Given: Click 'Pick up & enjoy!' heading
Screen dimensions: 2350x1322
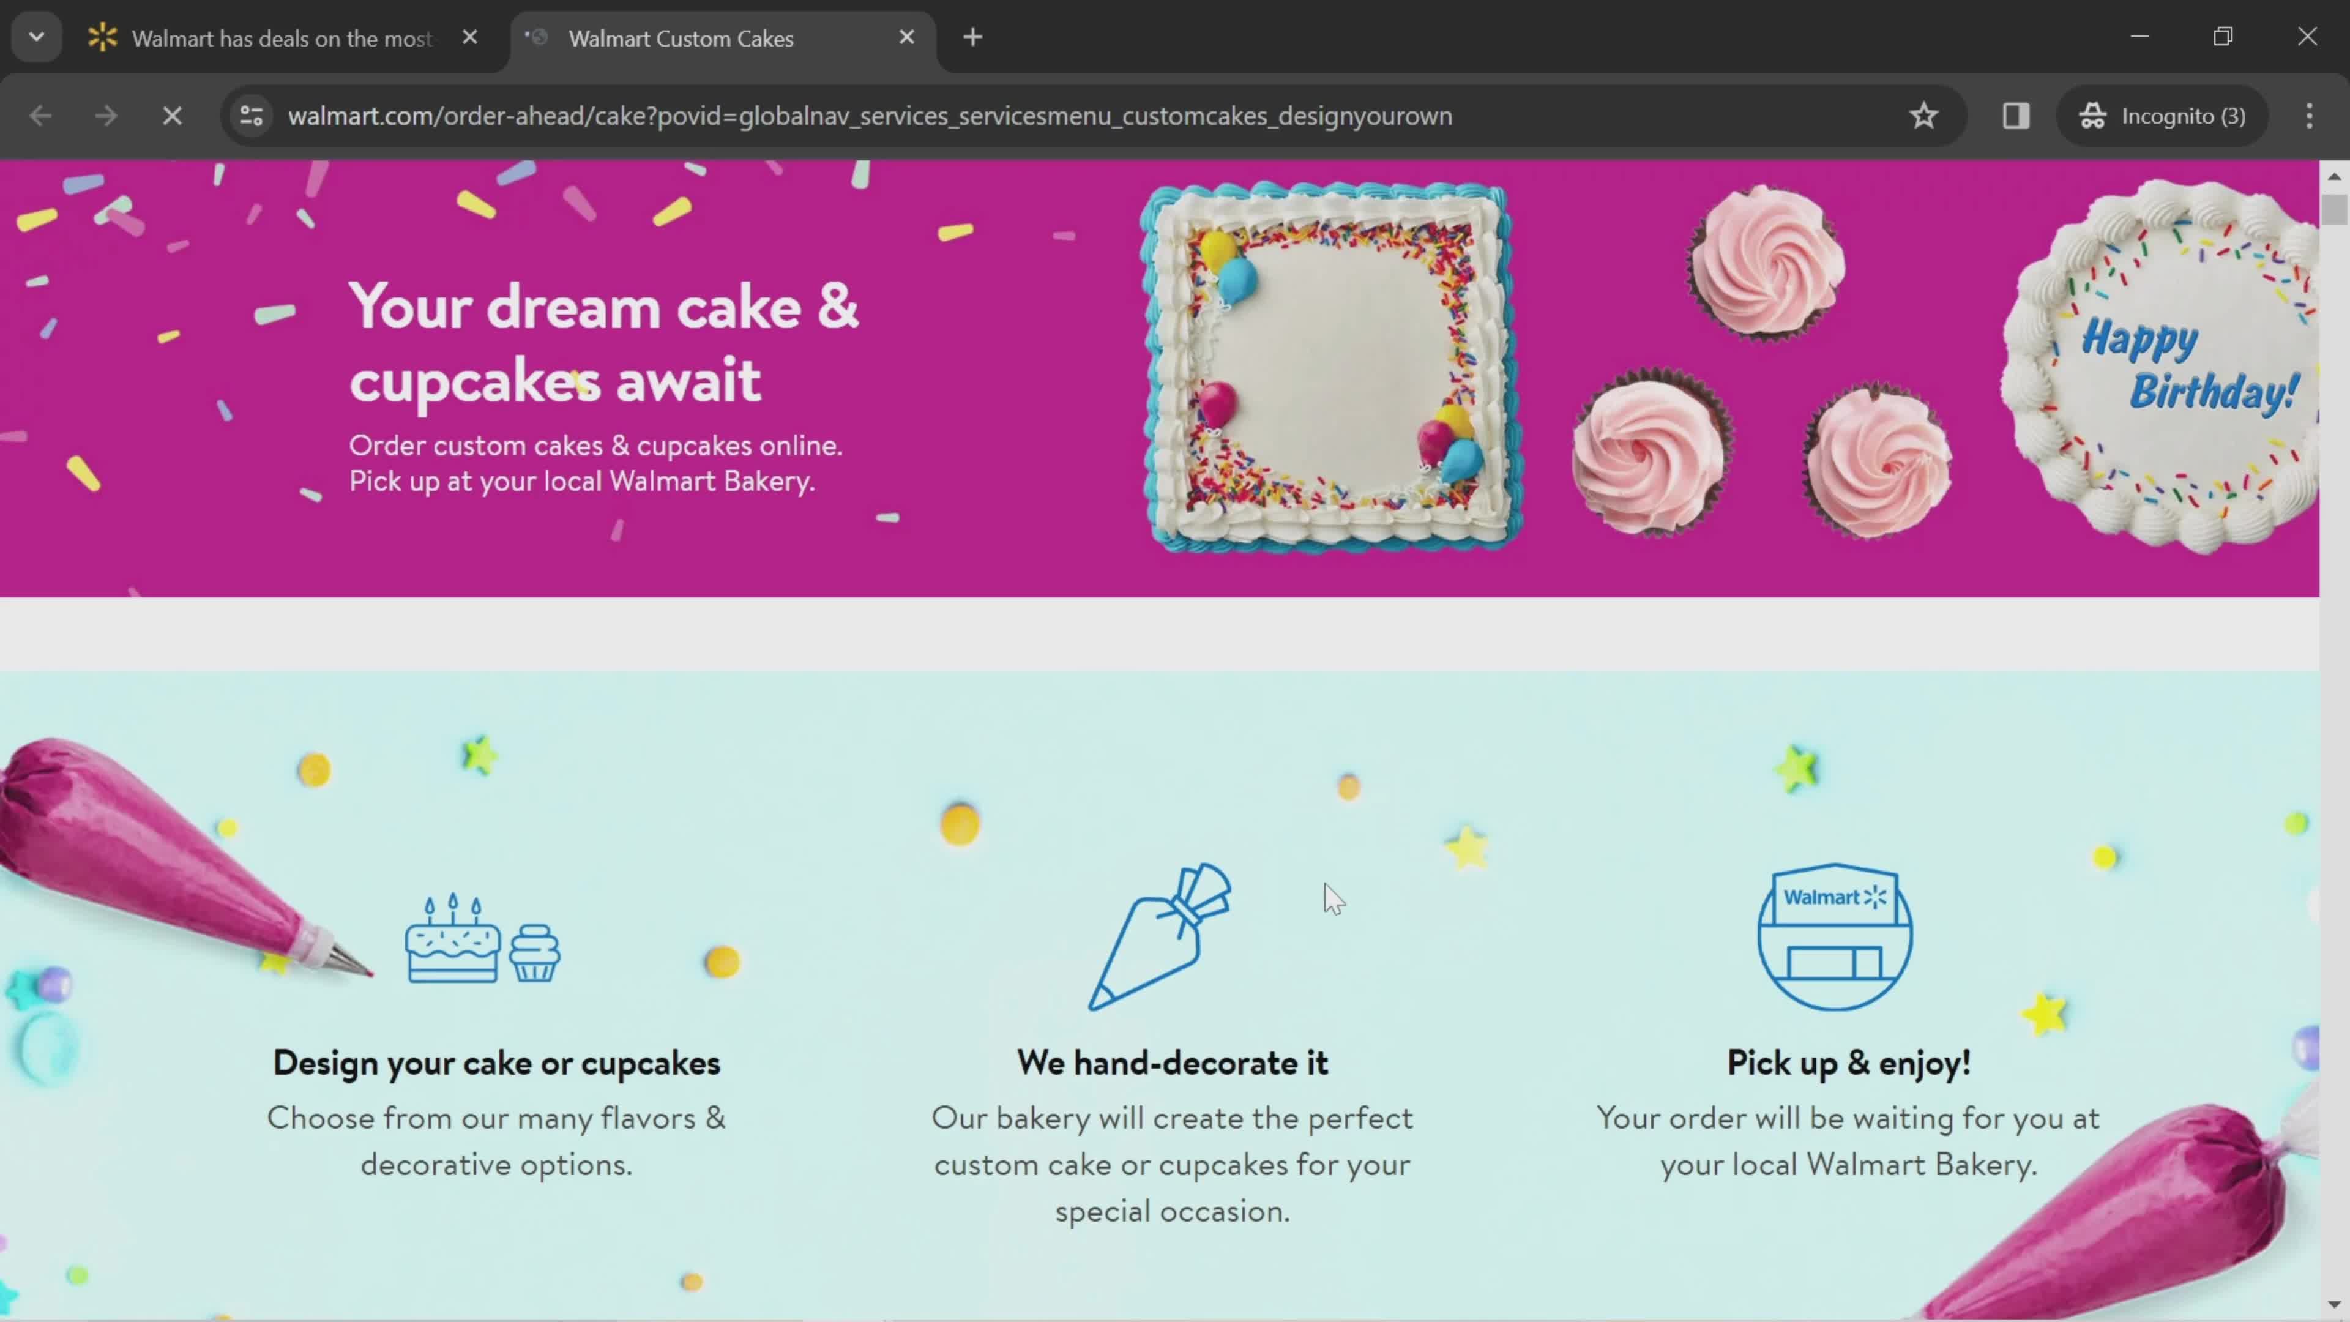Looking at the screenshot, I should point(1849,1064).
